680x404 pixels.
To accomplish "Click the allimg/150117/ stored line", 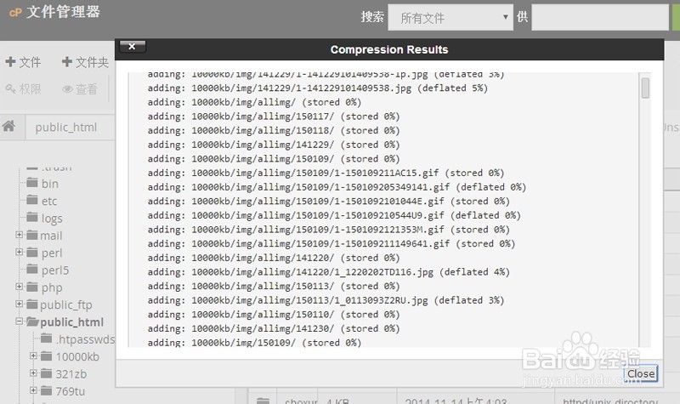I will click(274, 117).
